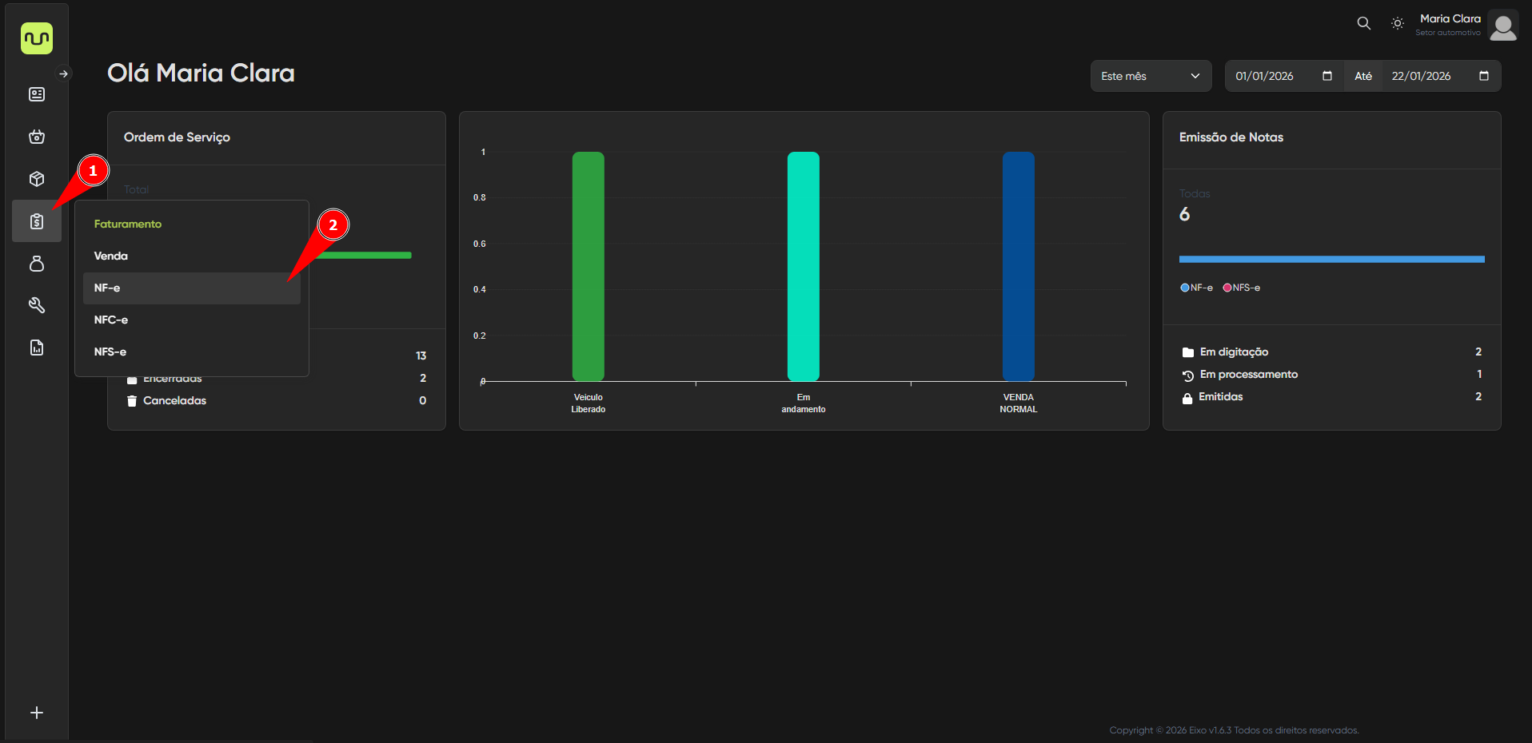Select NFS-e menu entry
The width and height of the screenshot is (1532, 743).
pyautogui.click(x=110, y=352)
